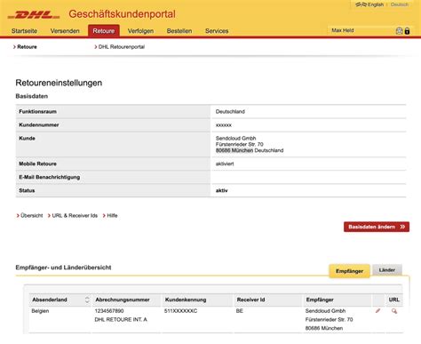The image size is (421, 344).
Task: Click the lock icon beside Max Held
Action: [x=407, y=31]
